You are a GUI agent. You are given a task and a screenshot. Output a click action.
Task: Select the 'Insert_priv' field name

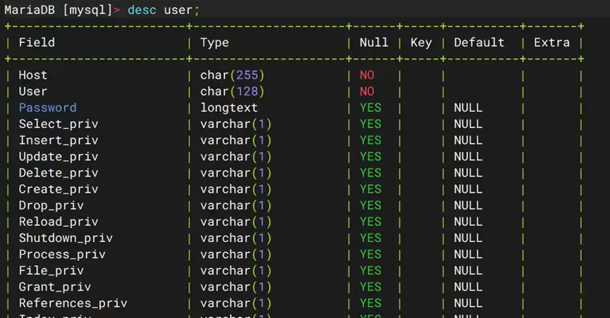coord(59,140)
